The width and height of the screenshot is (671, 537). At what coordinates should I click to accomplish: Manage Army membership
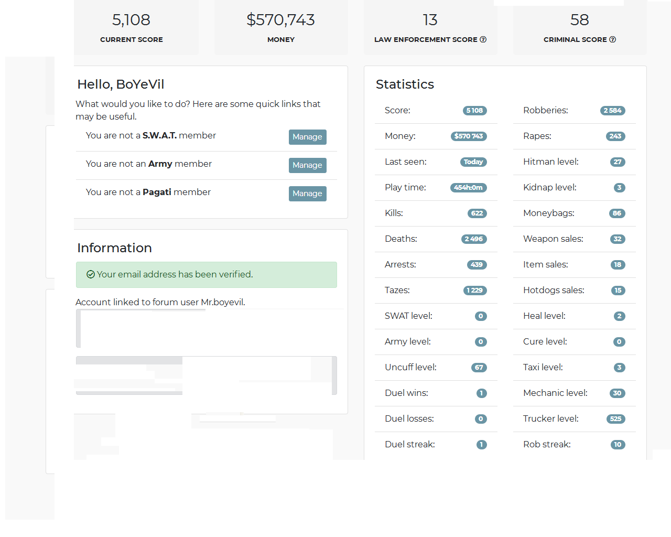point(308,165)
